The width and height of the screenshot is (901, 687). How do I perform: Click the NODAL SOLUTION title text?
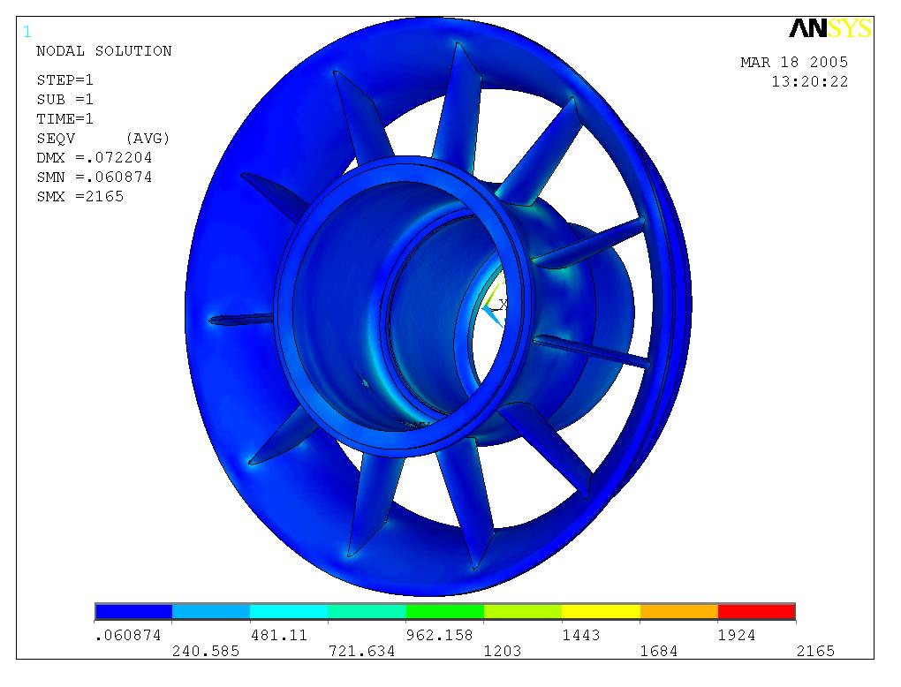(103, 51)
